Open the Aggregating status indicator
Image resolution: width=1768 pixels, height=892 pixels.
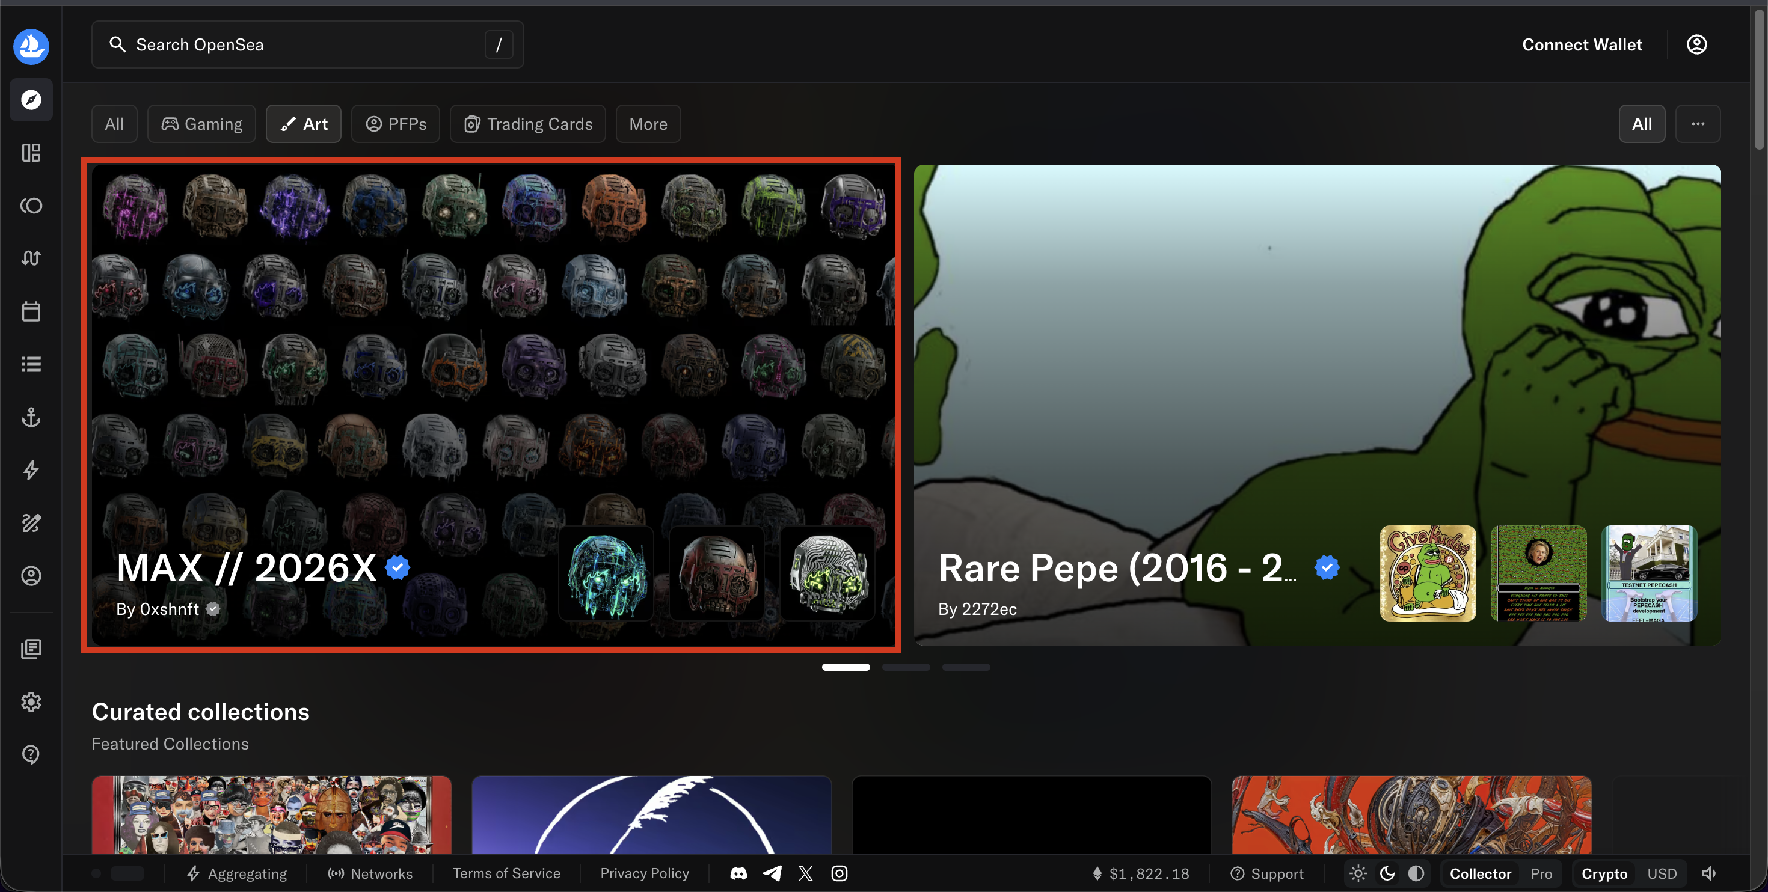click(237, 873)
